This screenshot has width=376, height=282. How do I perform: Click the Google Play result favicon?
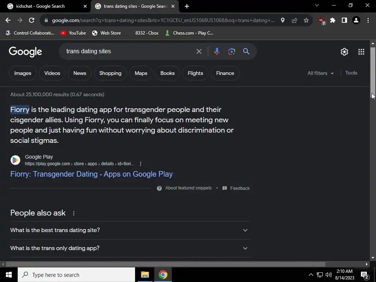[x=15, y=160]
